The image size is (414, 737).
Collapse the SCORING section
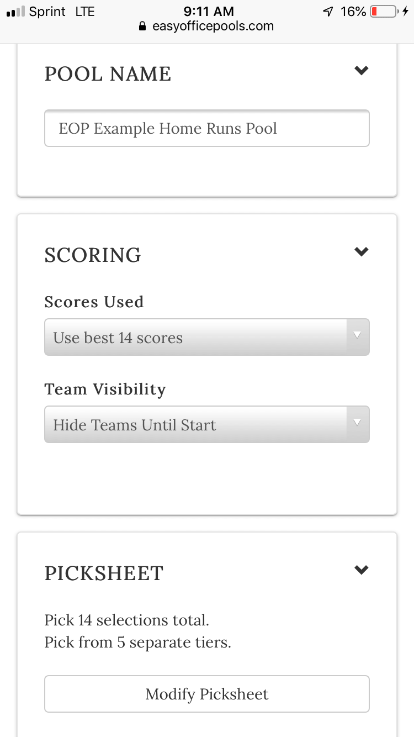(x=362, y=251)
